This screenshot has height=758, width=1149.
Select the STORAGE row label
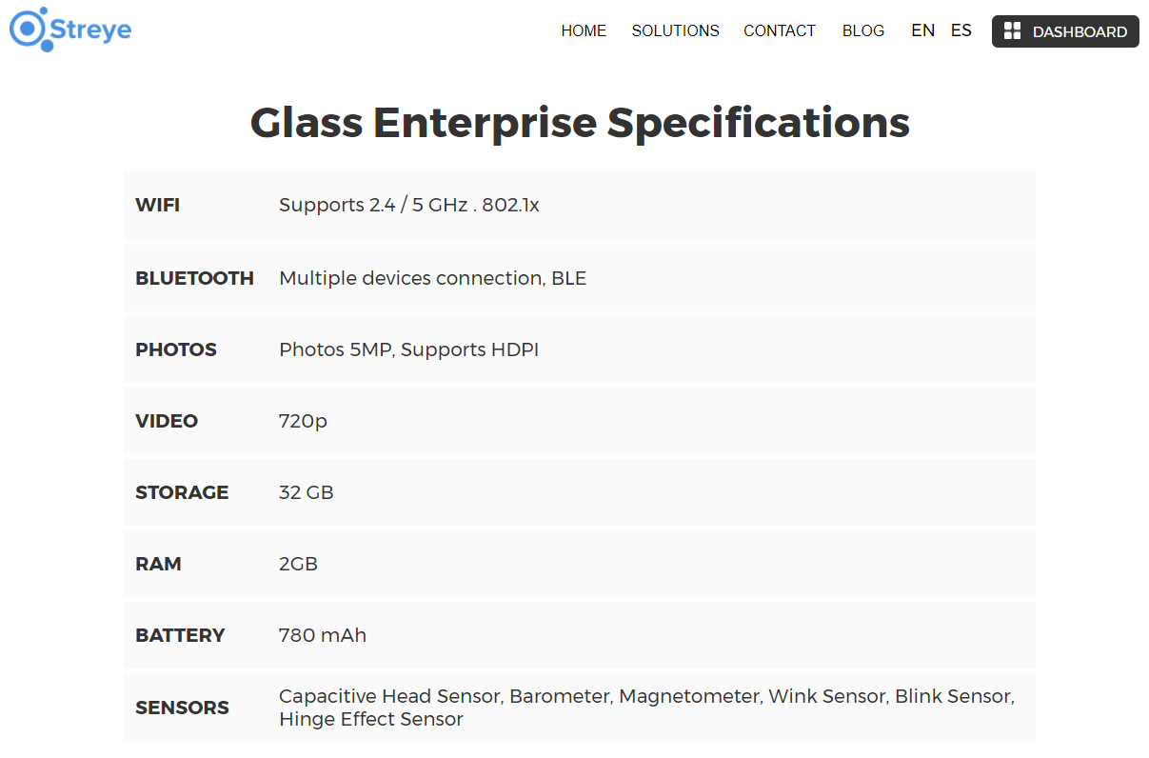[x=182, y=492]
